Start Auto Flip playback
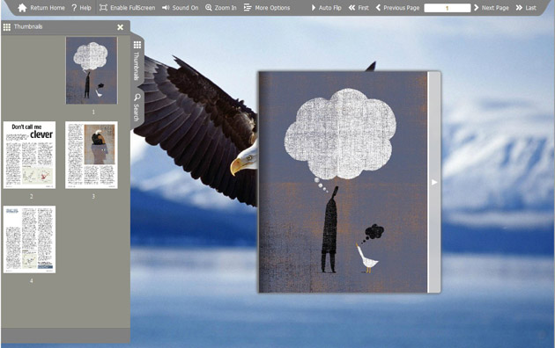This screenshot has height=348, width=555. coord(326,8)
